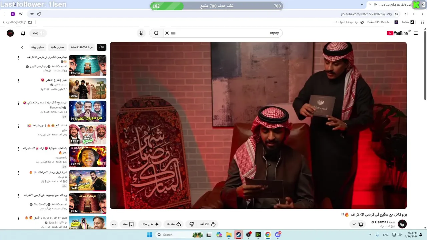Viewport: 427px width, 240px height.
Task: Open options for 'عبدالرحمن الشهري' video
Action: (19, 58)
